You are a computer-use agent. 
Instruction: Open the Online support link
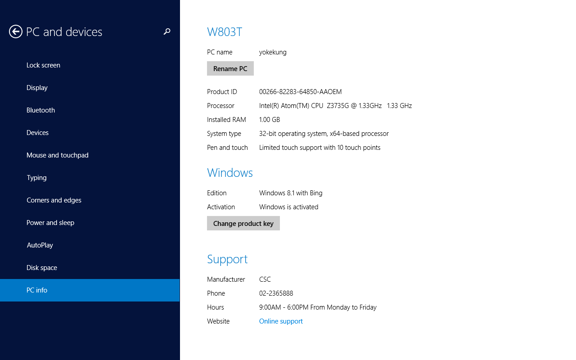281,321
